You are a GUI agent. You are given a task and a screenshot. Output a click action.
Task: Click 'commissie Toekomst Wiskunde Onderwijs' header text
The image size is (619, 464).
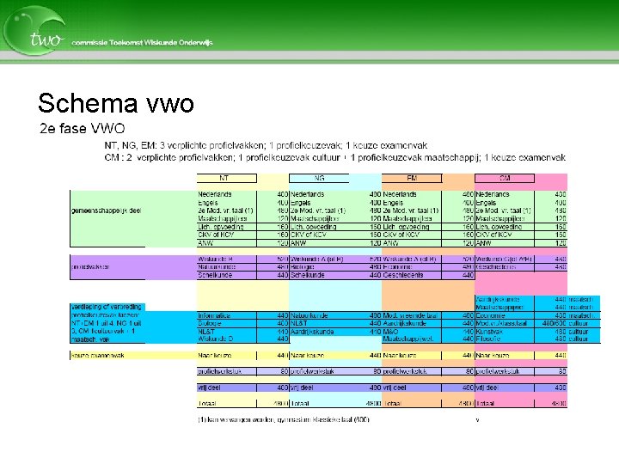[x=142, y=43]
